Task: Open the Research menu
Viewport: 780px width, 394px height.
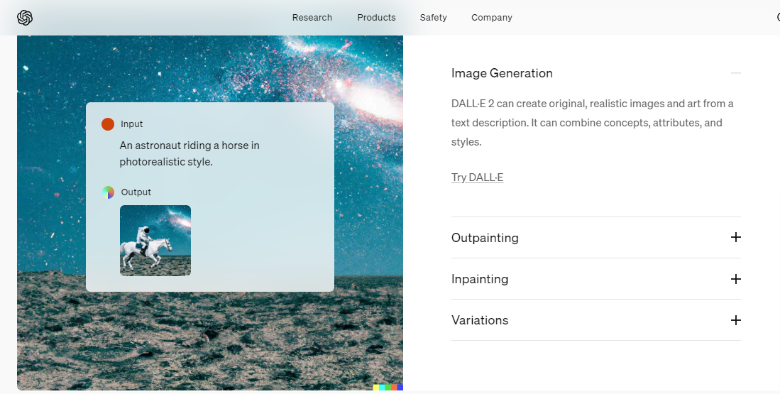Action: click(312, 18)
